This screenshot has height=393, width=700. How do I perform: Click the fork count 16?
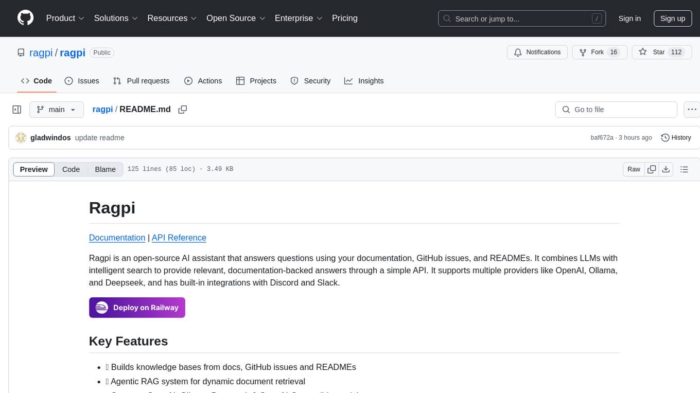point(614,52)
